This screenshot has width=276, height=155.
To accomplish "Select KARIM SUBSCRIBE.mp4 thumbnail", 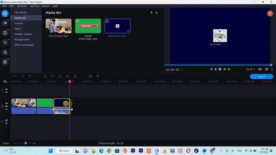I will (x=88, y=26).
